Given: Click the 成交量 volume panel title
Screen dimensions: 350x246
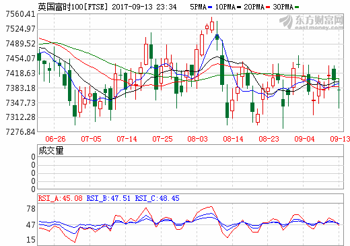Looking at the screenshot, I should pos(51,150).
